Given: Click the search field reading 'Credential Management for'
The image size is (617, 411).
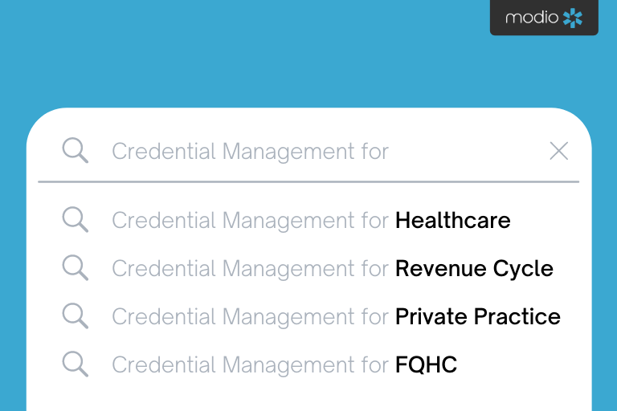Looking at the screenshot, I should pos(250,151).
